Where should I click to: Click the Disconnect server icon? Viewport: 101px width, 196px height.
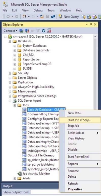(27, 31)
